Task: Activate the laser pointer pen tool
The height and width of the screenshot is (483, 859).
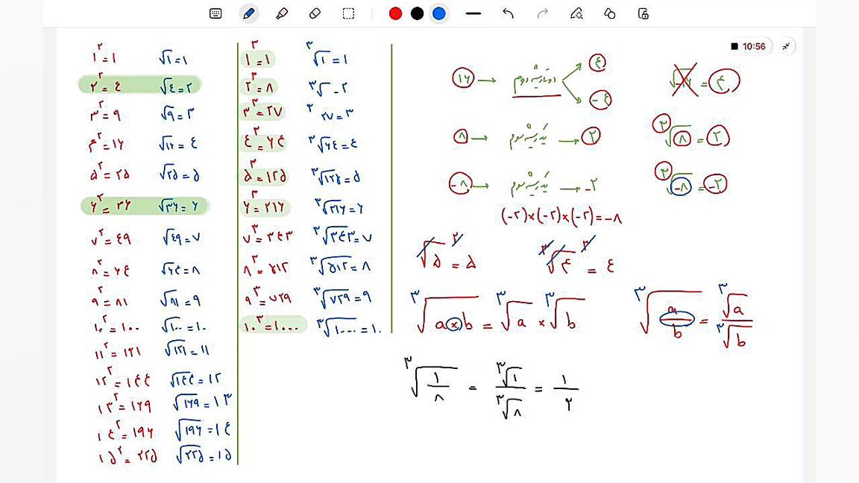Action: pyautogui.click(x=576, y=13)
